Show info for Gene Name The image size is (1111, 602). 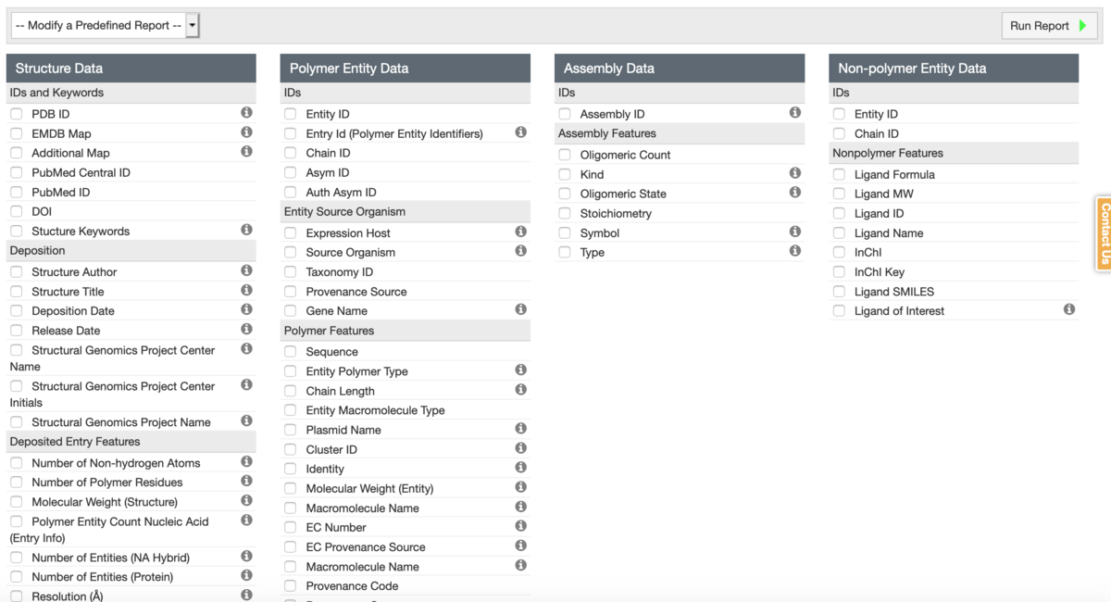point(520,309)
